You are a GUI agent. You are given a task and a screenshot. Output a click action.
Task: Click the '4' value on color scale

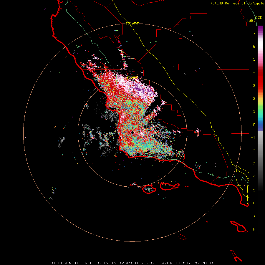click(254, 72)
